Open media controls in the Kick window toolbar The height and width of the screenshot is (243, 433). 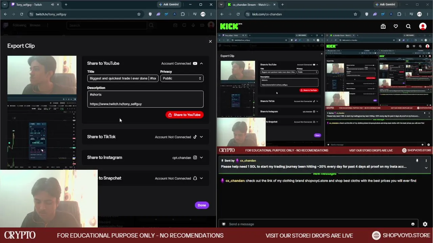[411, 14]
